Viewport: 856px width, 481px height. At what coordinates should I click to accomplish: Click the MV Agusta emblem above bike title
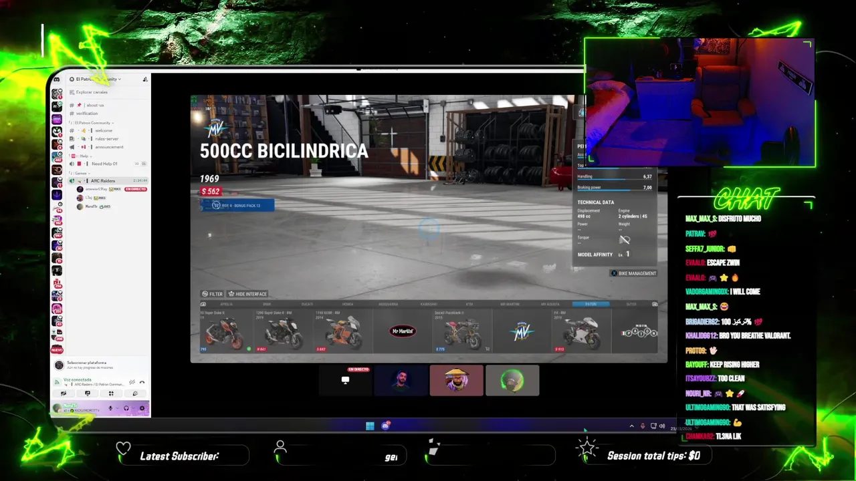(216, 129)
